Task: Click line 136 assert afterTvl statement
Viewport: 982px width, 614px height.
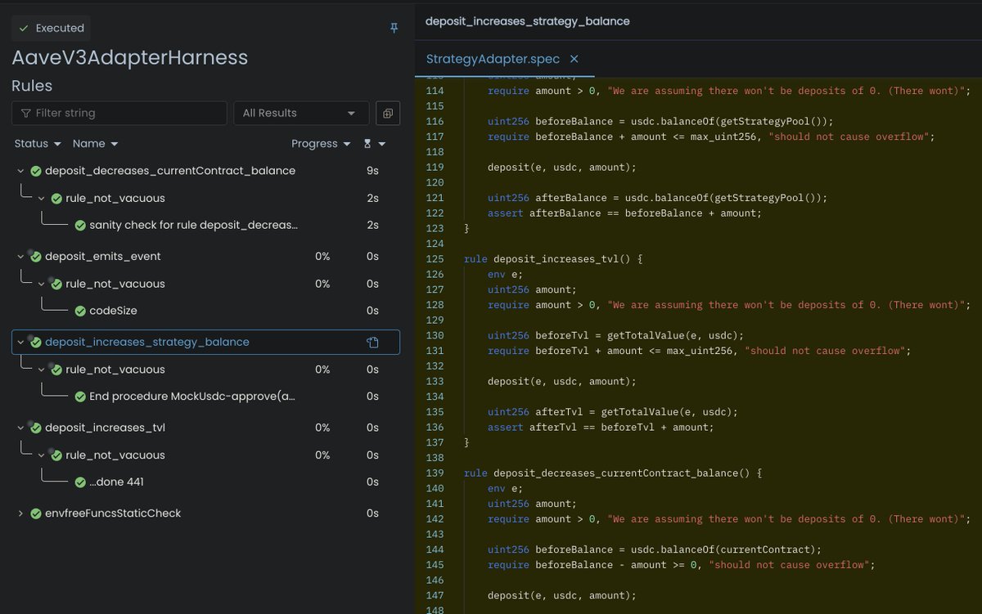Action: coord(601,427)
